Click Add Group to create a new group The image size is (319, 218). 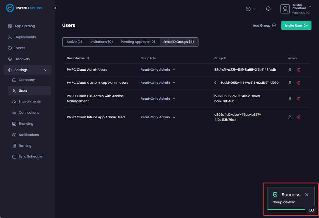(264, 25)
